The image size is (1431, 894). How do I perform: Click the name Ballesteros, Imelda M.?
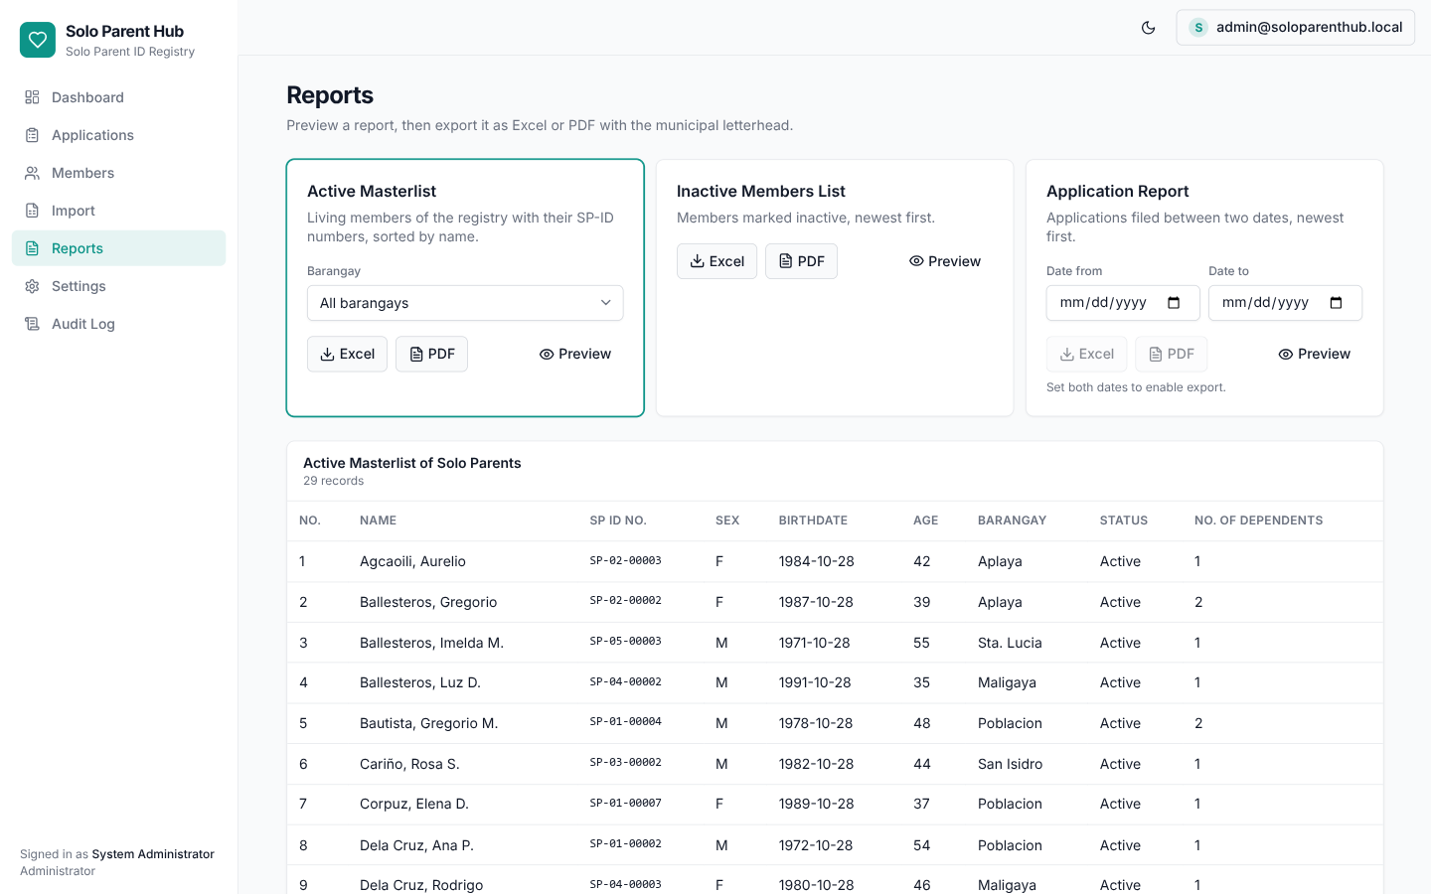point(431,643)
